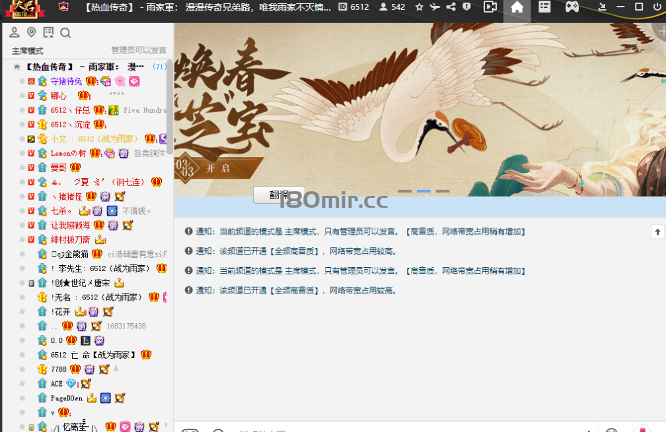
Task: Select user !花开
Action: (61, 312)
